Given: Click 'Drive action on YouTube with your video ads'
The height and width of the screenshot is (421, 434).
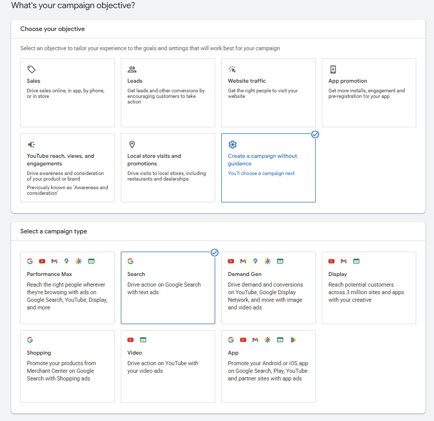Looking at the screenshot, I should pyautogui.click(x=163, y=367).
